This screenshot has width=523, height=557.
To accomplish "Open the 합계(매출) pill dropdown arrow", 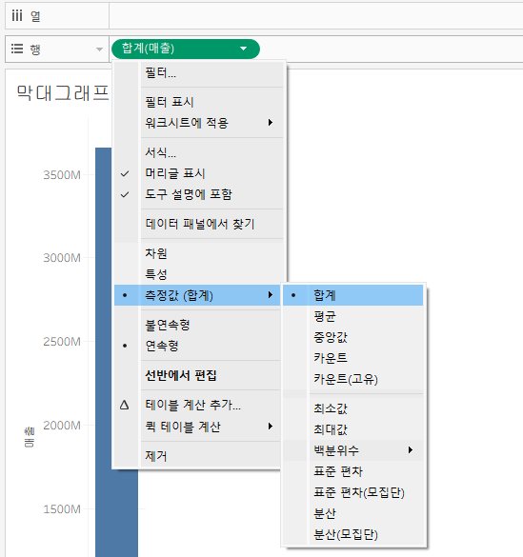I will [x=243, y=49].
